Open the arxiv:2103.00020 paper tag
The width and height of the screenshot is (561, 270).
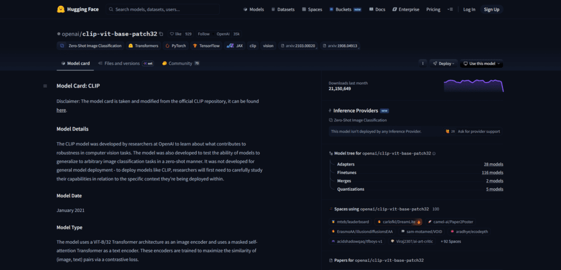(298, 46)
